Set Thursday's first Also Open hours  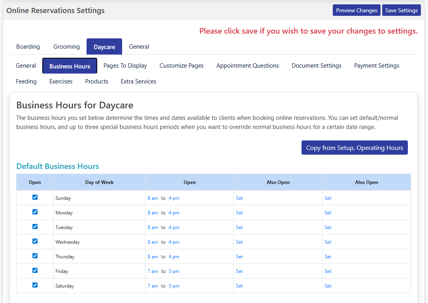[x=239, y=257]
